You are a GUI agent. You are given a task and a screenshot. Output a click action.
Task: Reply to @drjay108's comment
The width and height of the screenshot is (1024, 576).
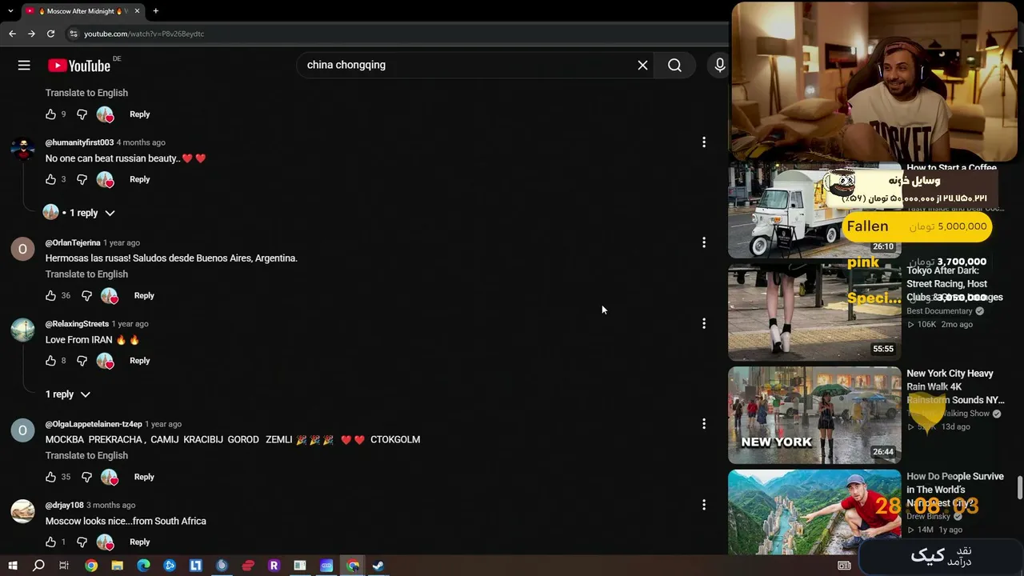[x=140, y=542]
